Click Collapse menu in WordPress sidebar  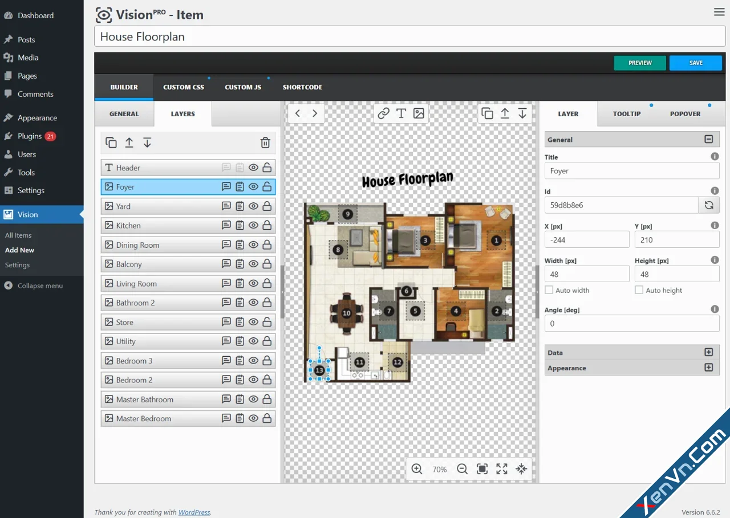pyautogui.click(x=40, y=285)
